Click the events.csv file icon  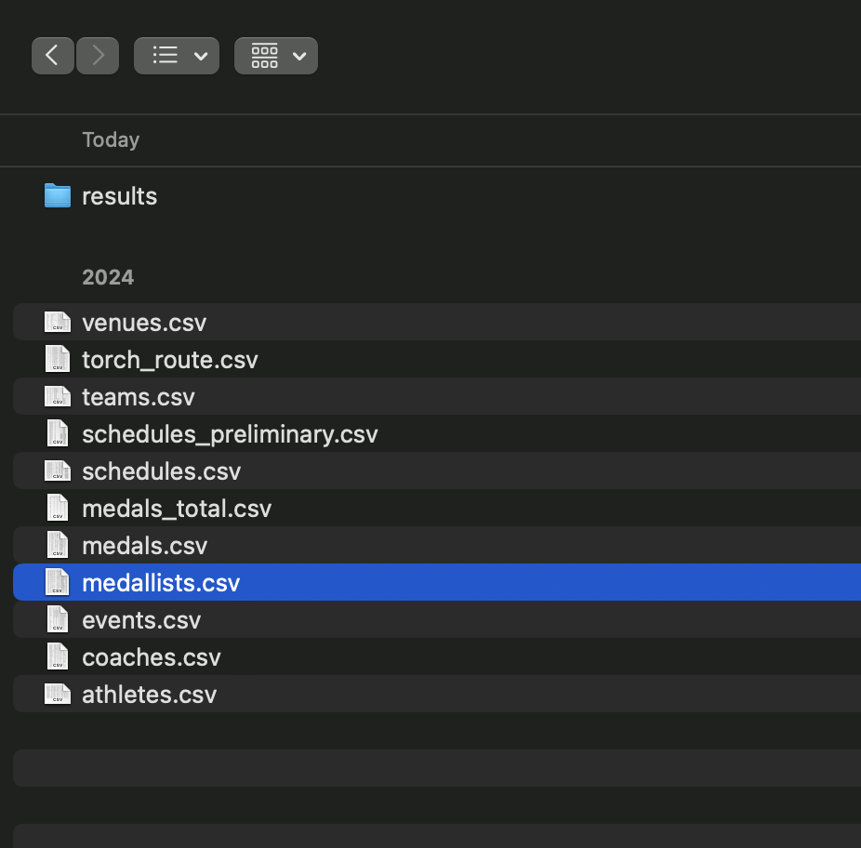tap(57, 619)
